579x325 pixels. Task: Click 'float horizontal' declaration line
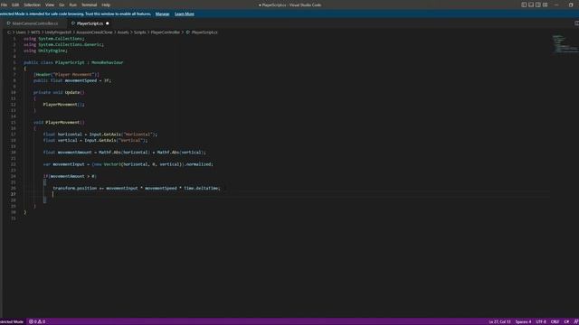[x=100, y=135]
